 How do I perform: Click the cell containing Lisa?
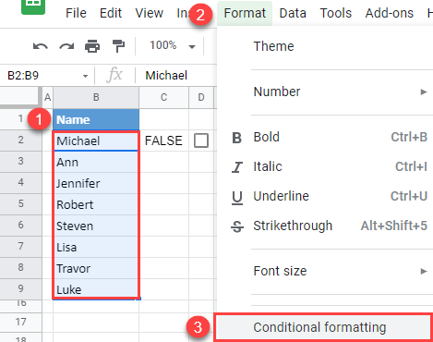[96, 247]
